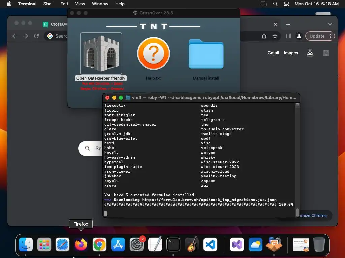Open the Finder icon in the Dock

pyautogui.click(x=26, y=244)
